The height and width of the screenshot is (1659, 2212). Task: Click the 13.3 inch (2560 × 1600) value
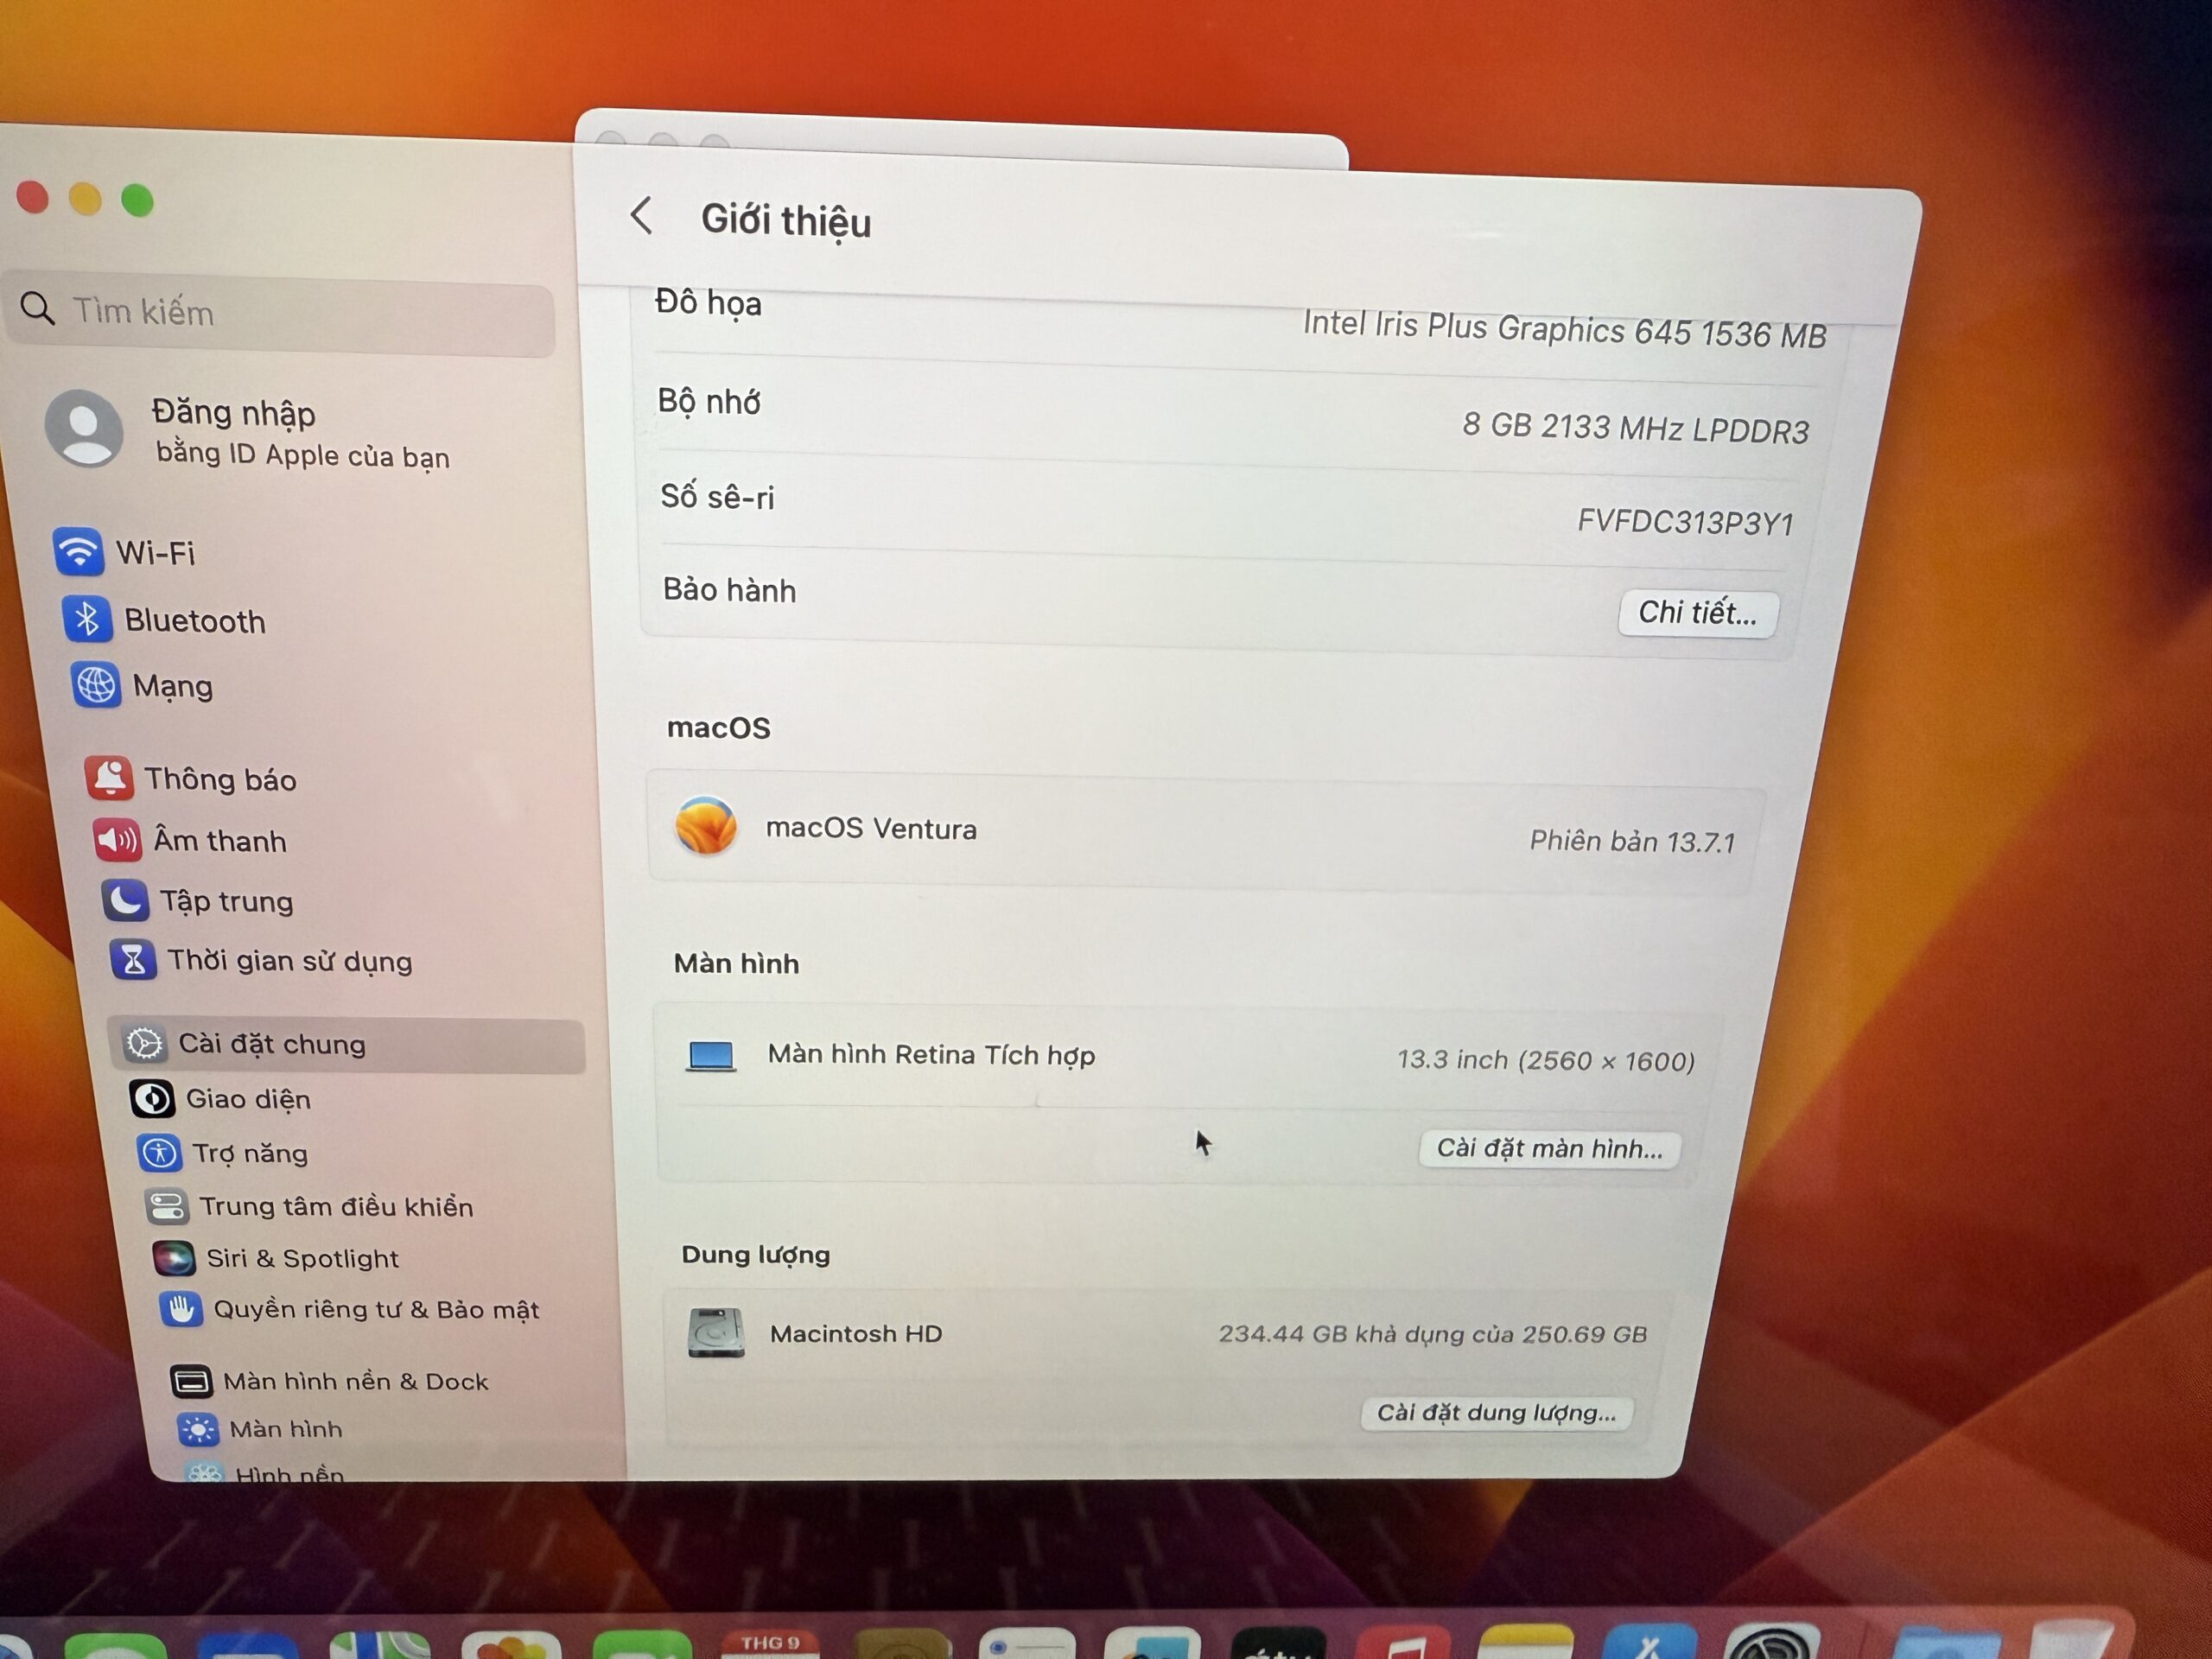point(1546,1060)
